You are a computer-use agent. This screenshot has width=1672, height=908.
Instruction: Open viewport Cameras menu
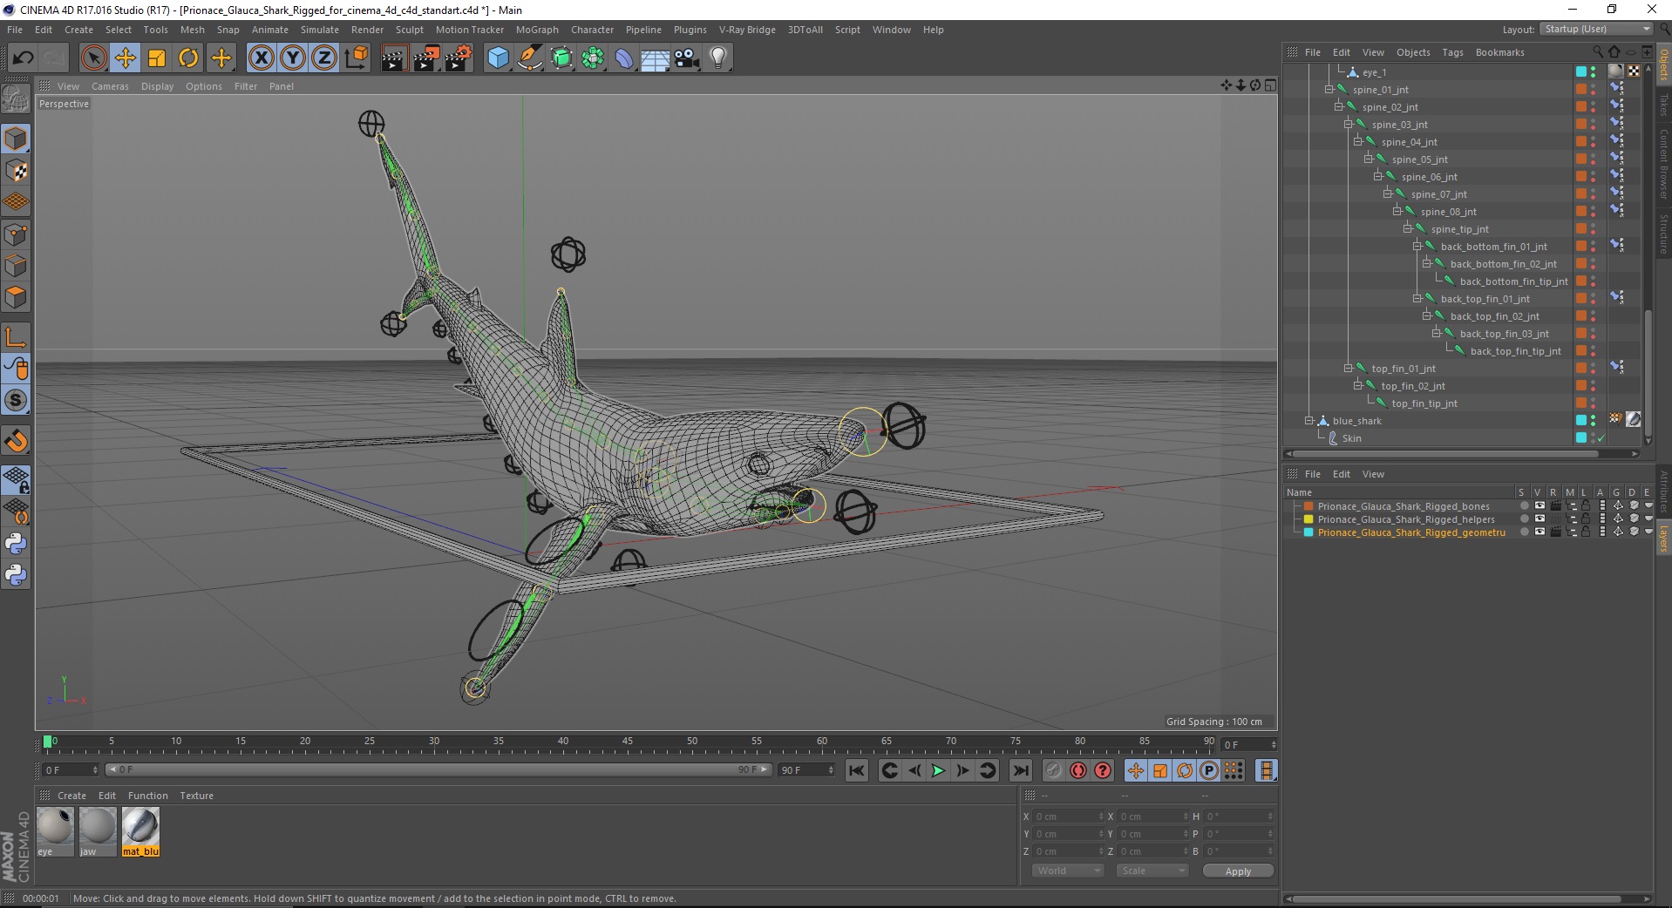[110, 86]
